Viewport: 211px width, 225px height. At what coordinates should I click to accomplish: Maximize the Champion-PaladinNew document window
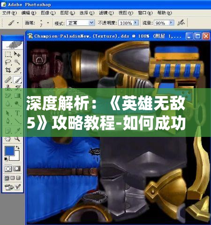198,36
